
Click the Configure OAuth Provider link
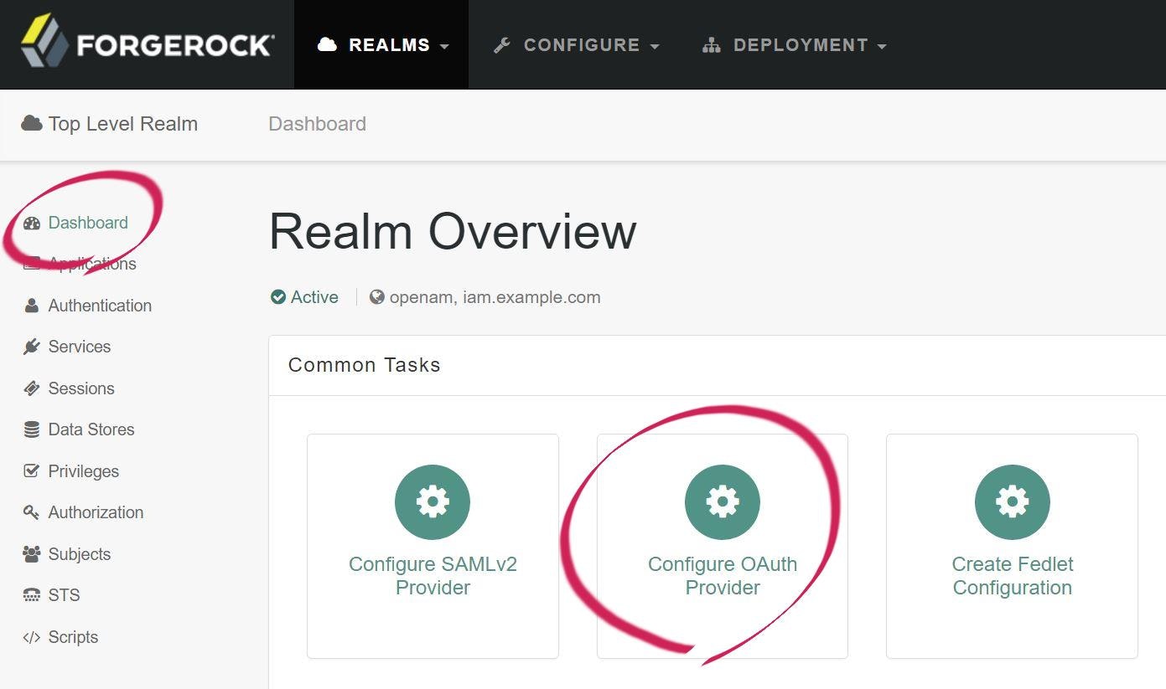pos(723,576)
